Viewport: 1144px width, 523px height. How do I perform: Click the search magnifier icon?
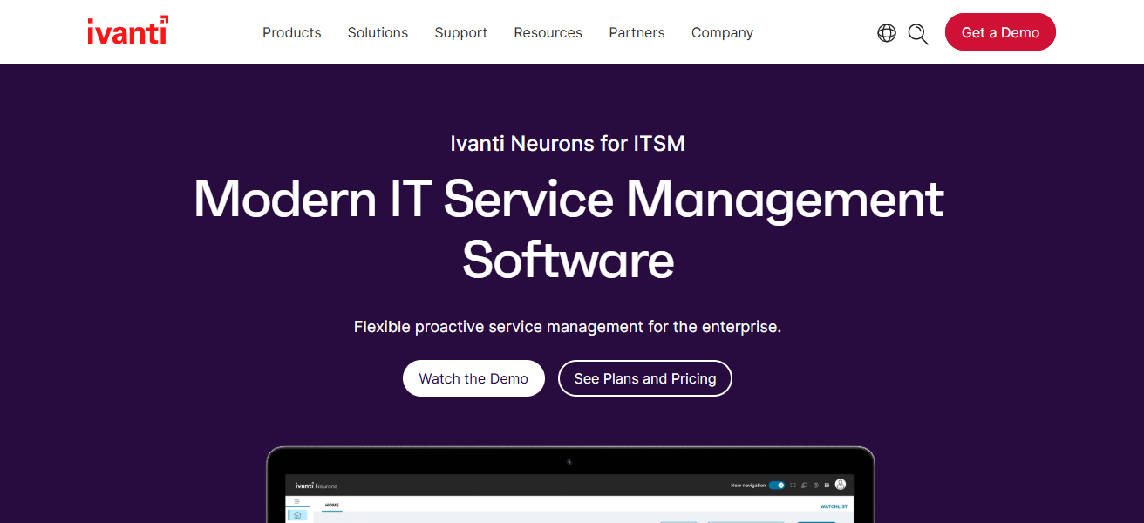(x=917, y=33)
